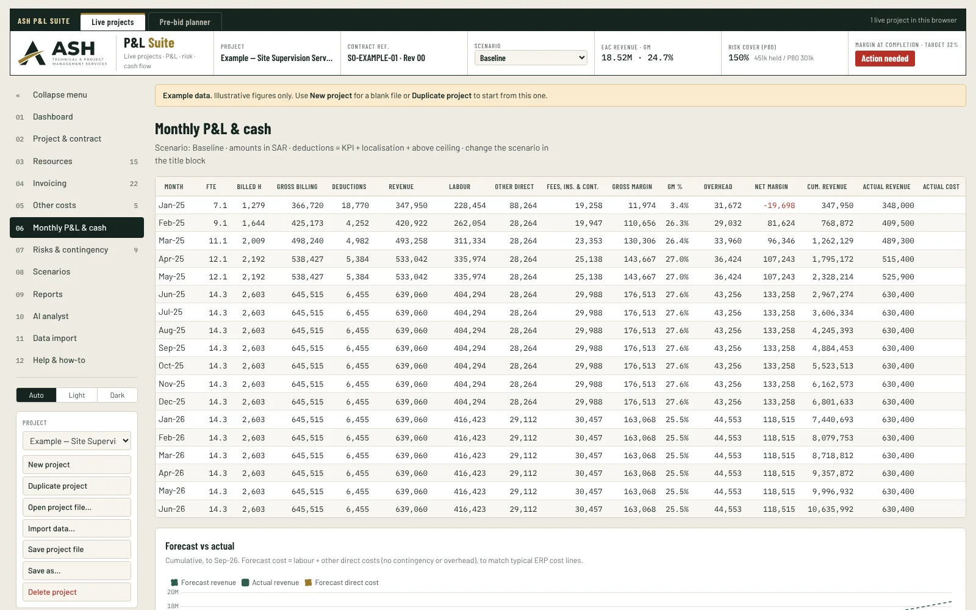Switch to Dark theme
This screenshot has height=610, width=976.
pos(117,395)
